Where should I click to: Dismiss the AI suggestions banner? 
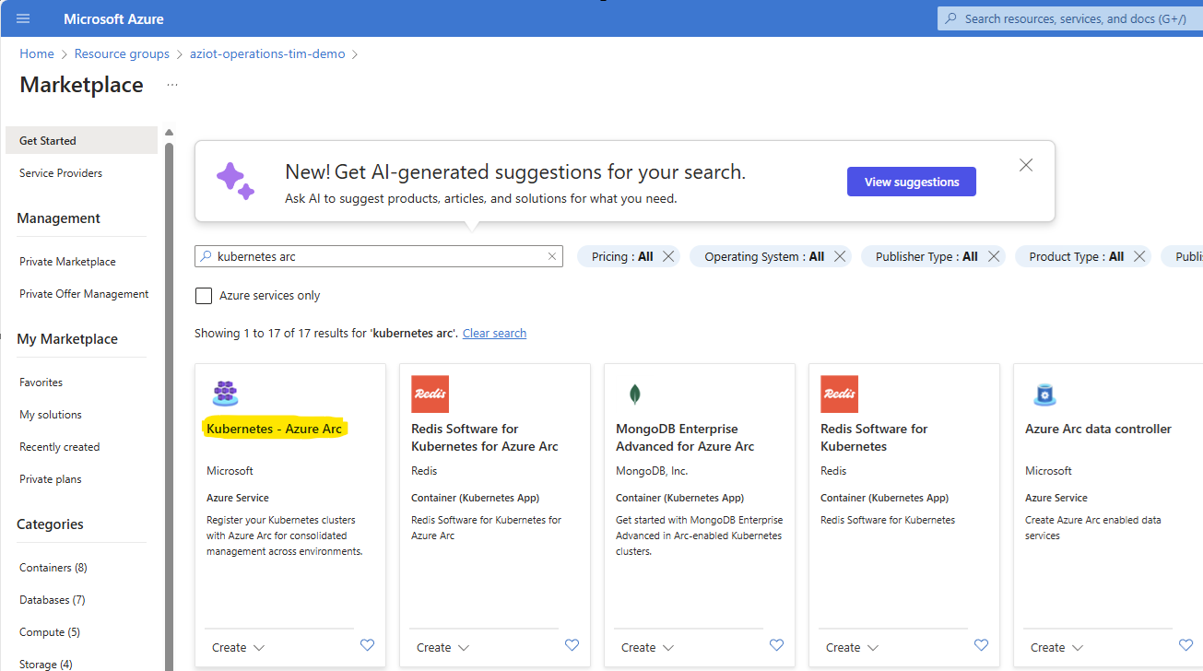coord(1026,166)
